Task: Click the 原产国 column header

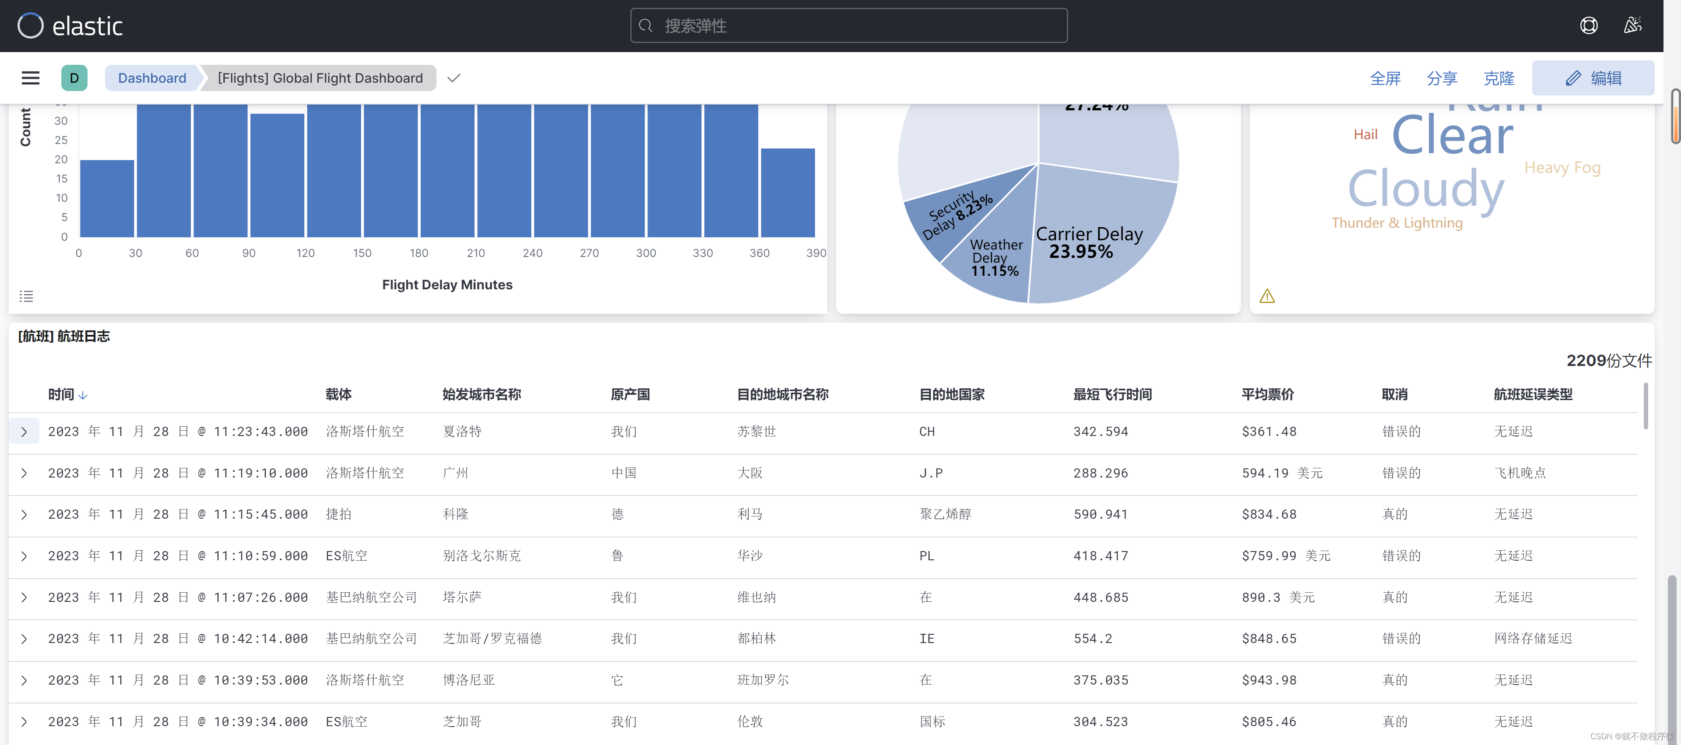Action: (x=630, y=395)
